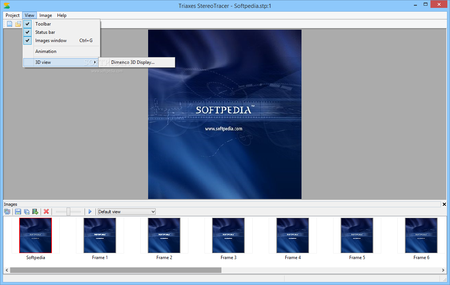Click the Open project folder icon

click(x=18, y=24)
